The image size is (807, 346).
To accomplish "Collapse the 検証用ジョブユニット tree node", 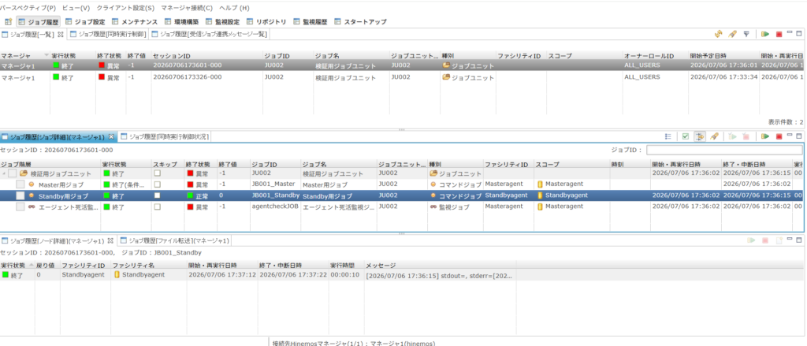I will pos(3,174).
